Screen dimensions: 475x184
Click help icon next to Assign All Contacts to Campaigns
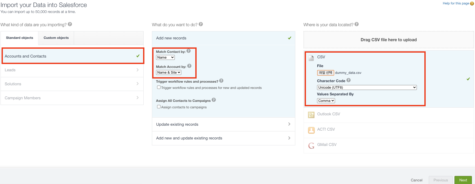coord(214,100)
